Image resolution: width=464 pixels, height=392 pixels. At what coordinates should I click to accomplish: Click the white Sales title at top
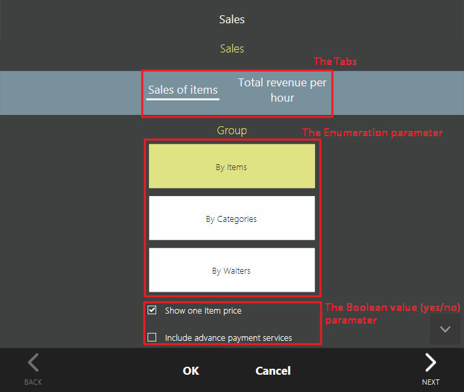point(232,19)
